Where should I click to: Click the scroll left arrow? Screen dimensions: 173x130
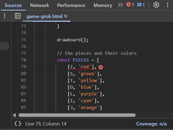pyautogui.click(x=15, y=115)
